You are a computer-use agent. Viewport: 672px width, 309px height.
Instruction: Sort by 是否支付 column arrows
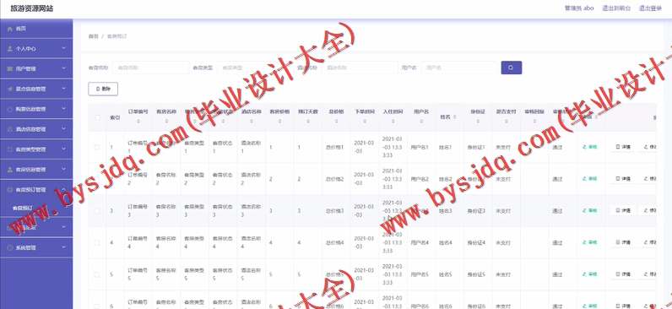click(506, 122)
